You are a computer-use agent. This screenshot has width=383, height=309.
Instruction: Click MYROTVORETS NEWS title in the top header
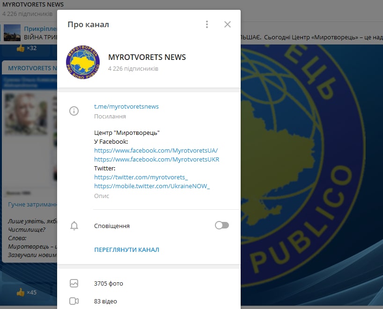(33, 4)
